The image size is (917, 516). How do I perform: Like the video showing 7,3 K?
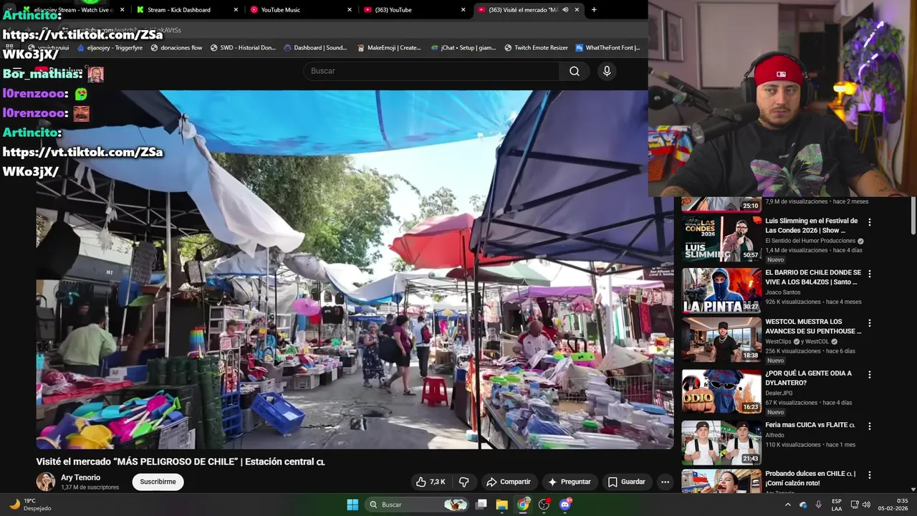(431, 482)
